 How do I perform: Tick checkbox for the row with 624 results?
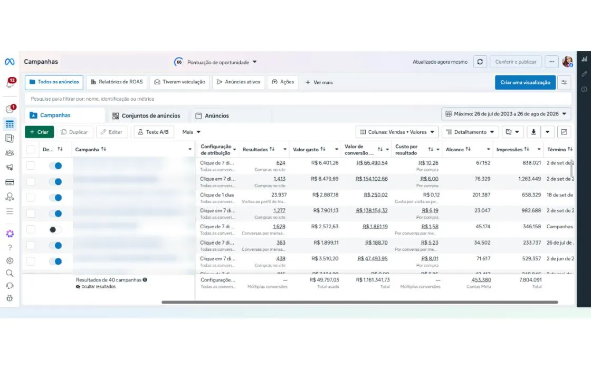[x=31, y=166]
